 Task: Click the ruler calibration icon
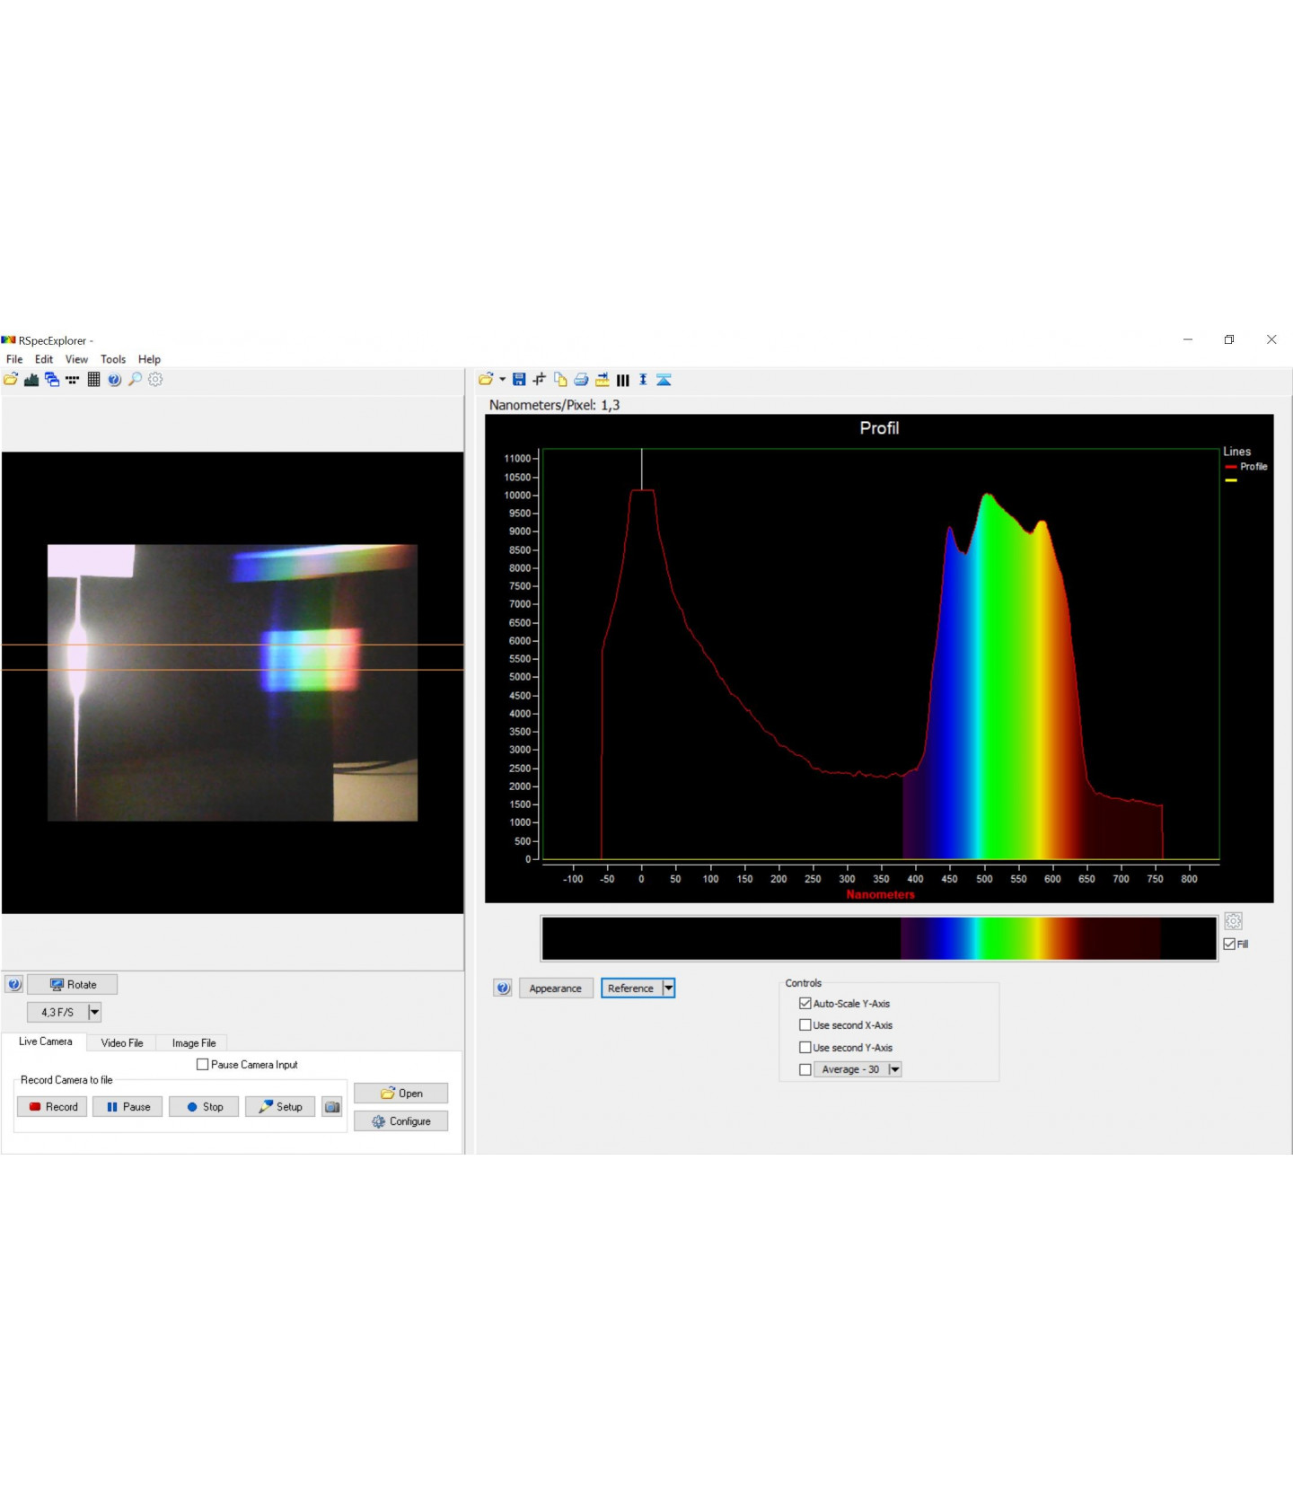tap(602, 380)
